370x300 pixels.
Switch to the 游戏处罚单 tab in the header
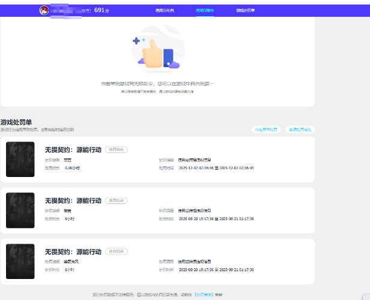[x=245, y=10]
